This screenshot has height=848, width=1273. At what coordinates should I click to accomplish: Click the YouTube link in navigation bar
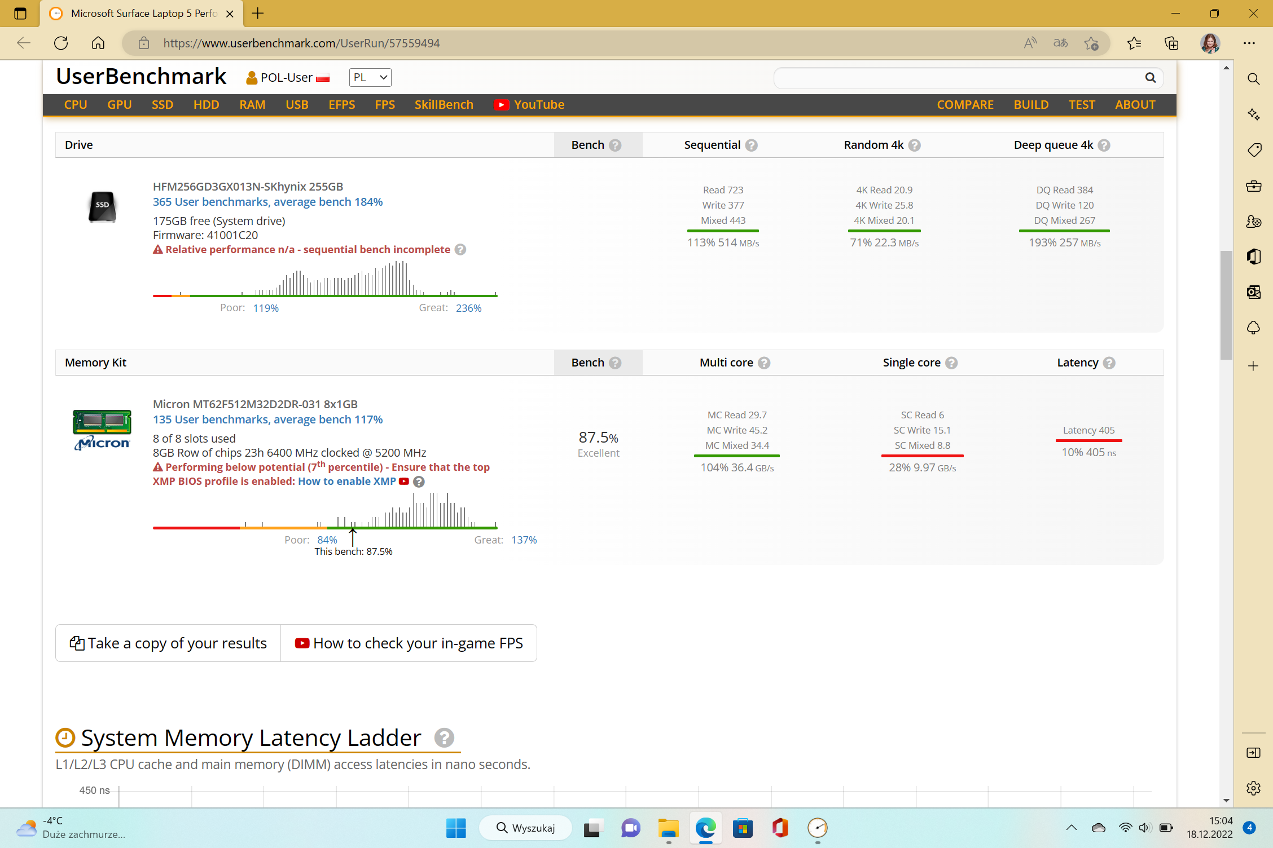coord(529,105)
